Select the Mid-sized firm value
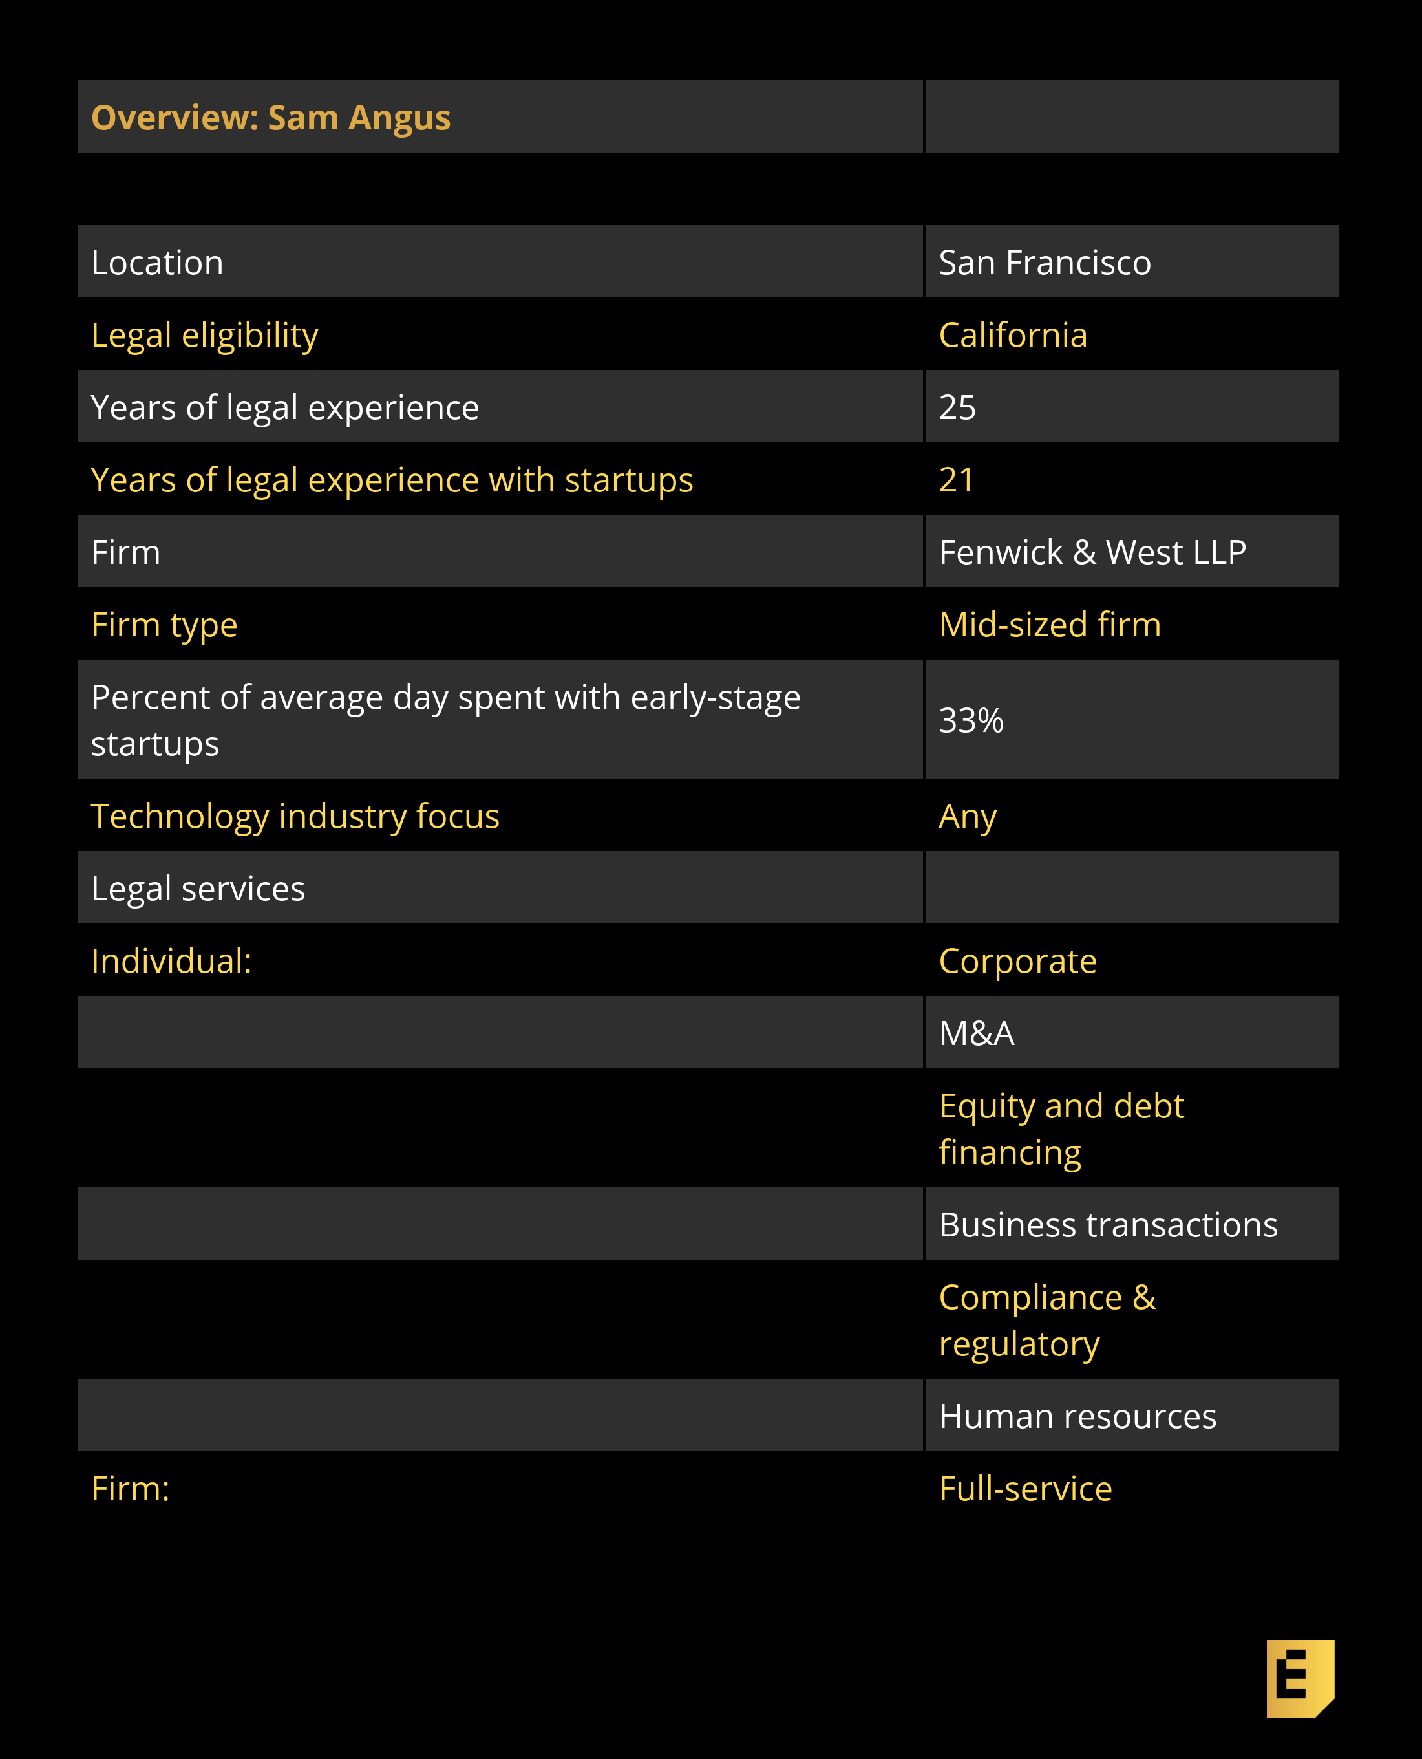Screen dimensions: 1422x1759 coord(1049,625)
